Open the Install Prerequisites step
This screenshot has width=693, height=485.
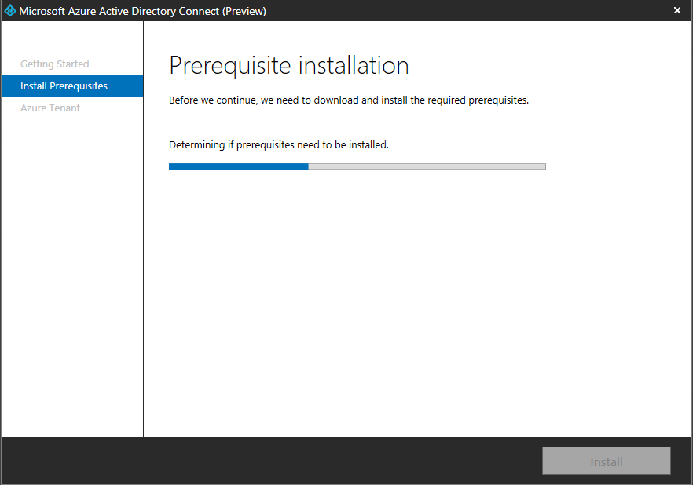72,86
